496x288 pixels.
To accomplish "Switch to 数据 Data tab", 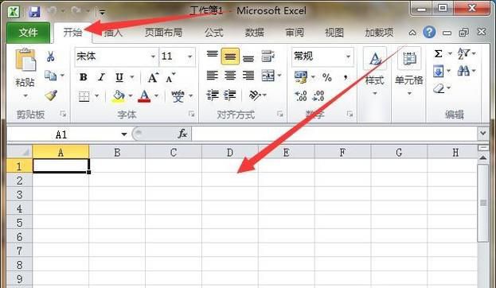I will click(x=255, y=33).
